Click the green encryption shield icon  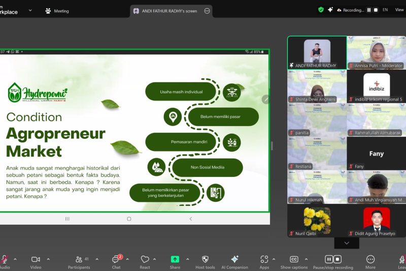(x=321, y=10)
